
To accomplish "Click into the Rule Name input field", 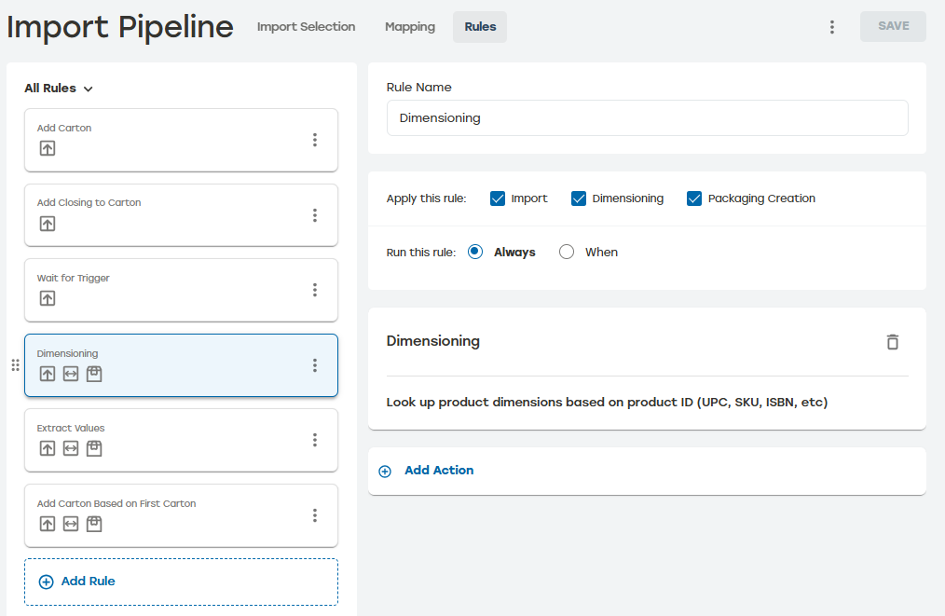I will pos(648,118).
